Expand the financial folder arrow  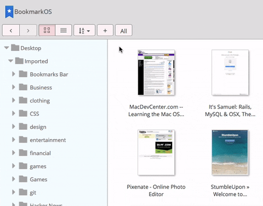(14, 153)
